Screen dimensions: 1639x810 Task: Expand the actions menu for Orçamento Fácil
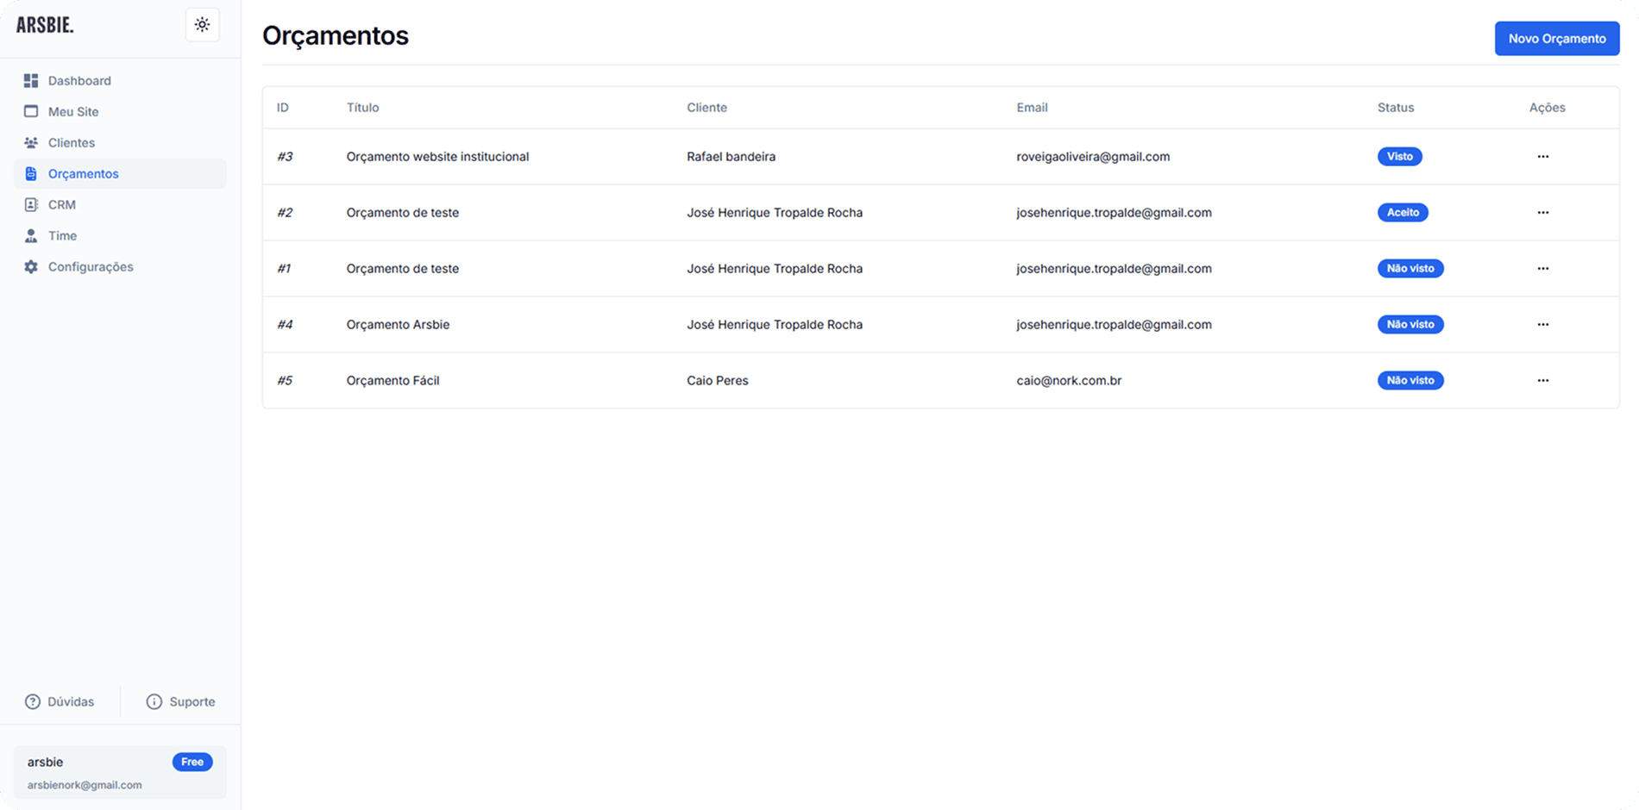click(1542, 381)
